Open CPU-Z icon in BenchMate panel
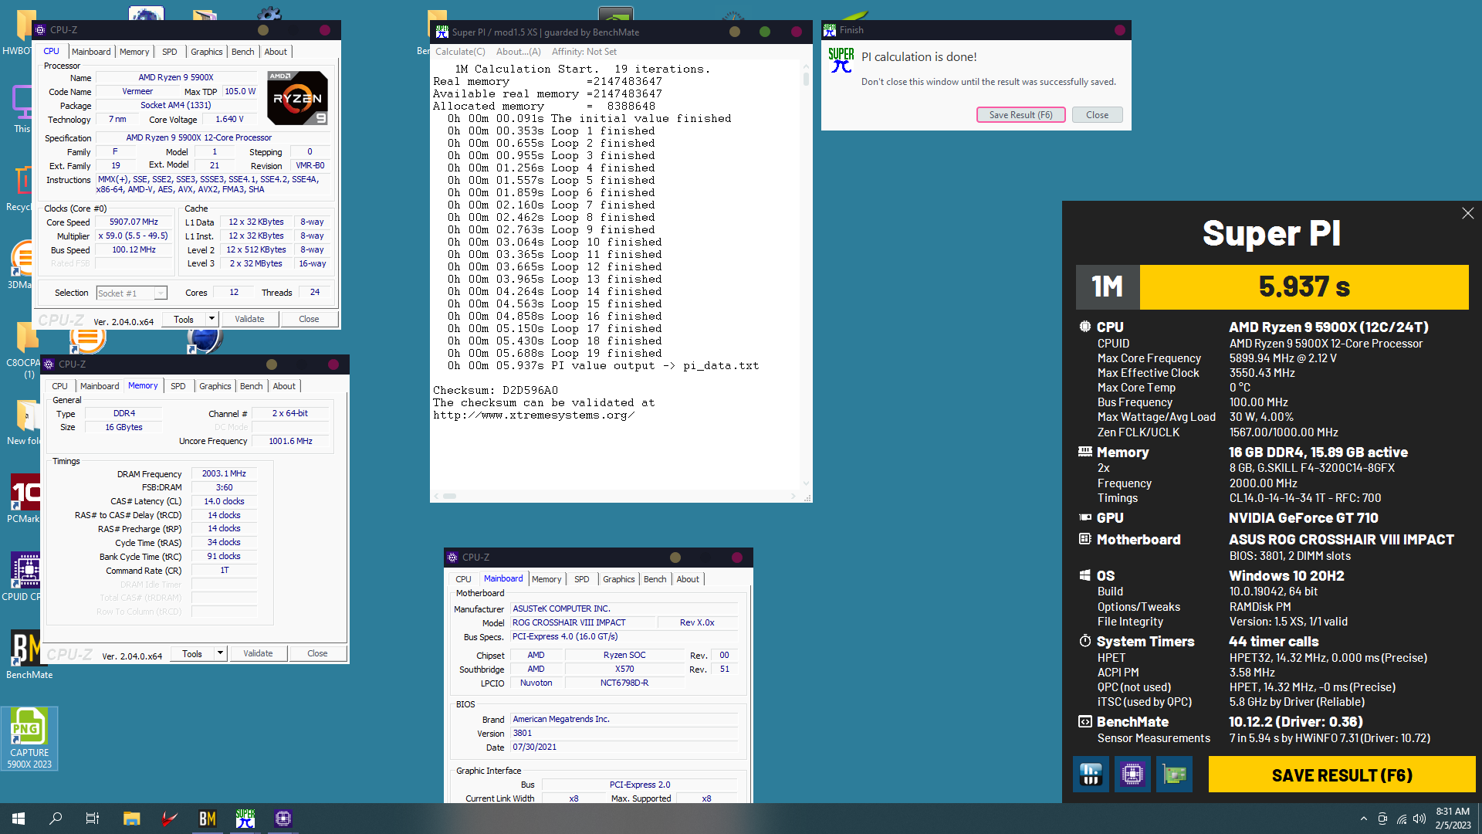This screenshot has height=834, width=1482. point(1132,774)
